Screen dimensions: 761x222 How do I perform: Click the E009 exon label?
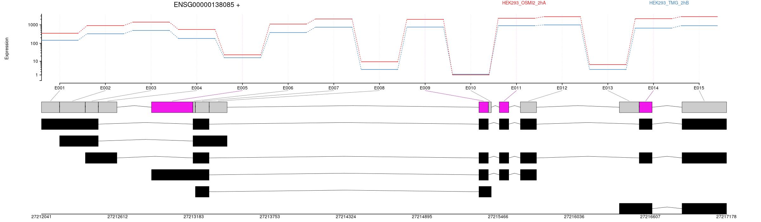[425, 88]
